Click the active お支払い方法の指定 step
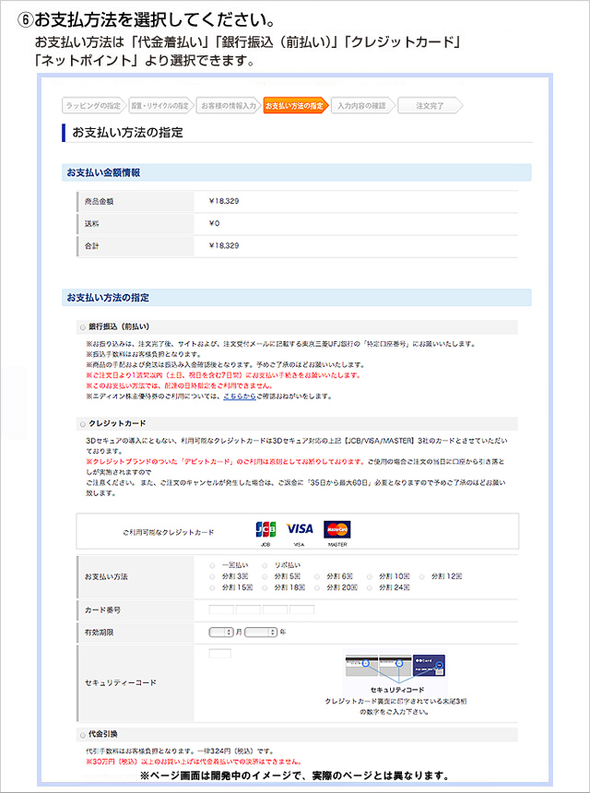590x793 pixels. tap(295, 106)
